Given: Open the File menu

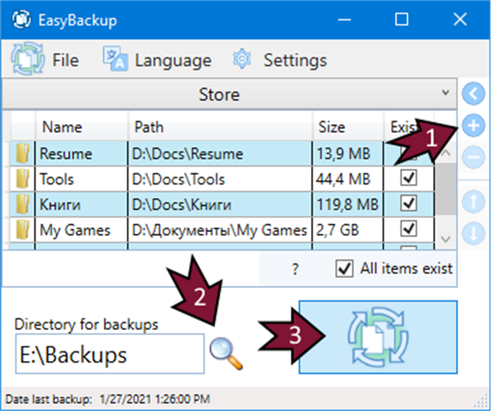Looking at the screenshot, I should tap(65, 60).
